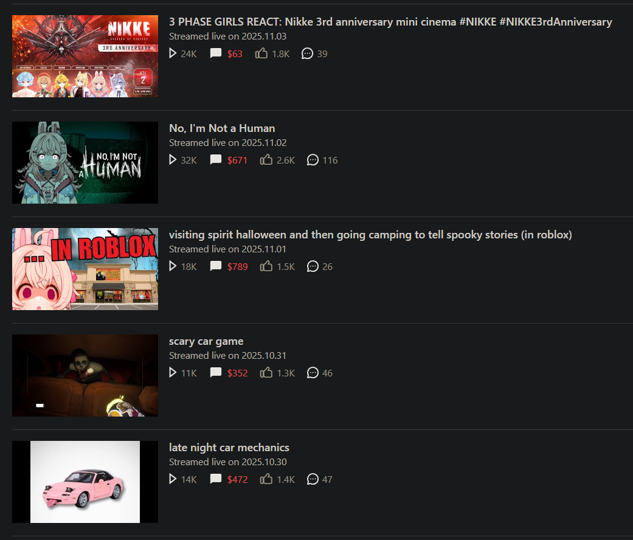Click the 1.8K likes count
This screenshot has width=633, height=540.
click(281, 54)
